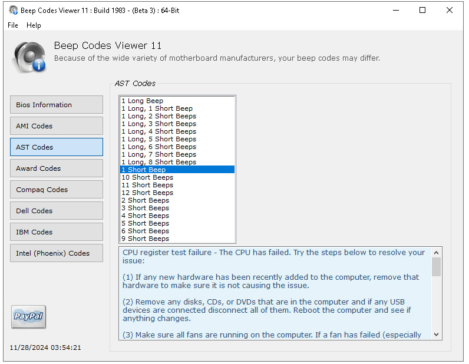Select '12 Short Beeps' row

(177, 193)
